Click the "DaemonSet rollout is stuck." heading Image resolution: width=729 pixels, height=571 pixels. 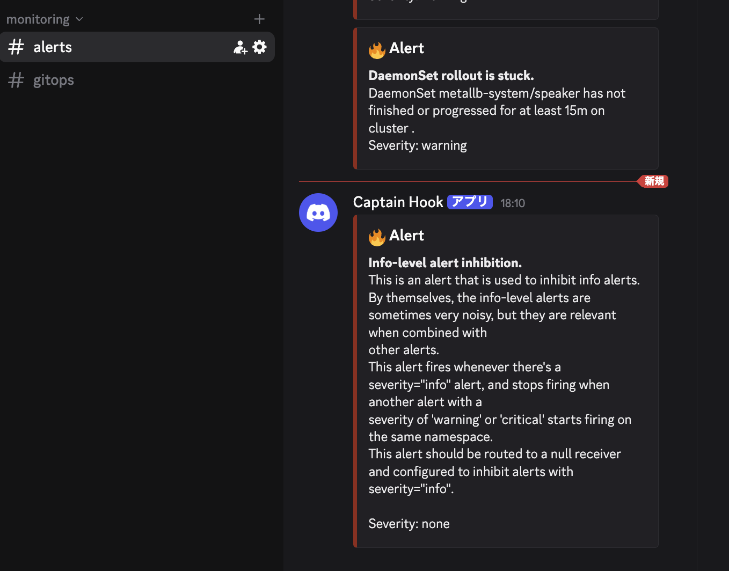point(451,76)
